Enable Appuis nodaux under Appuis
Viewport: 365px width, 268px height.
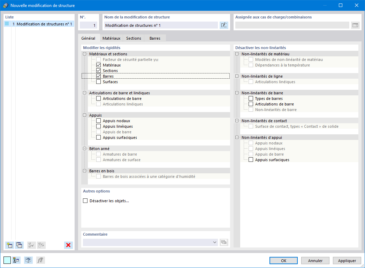(x=98, y=121)
